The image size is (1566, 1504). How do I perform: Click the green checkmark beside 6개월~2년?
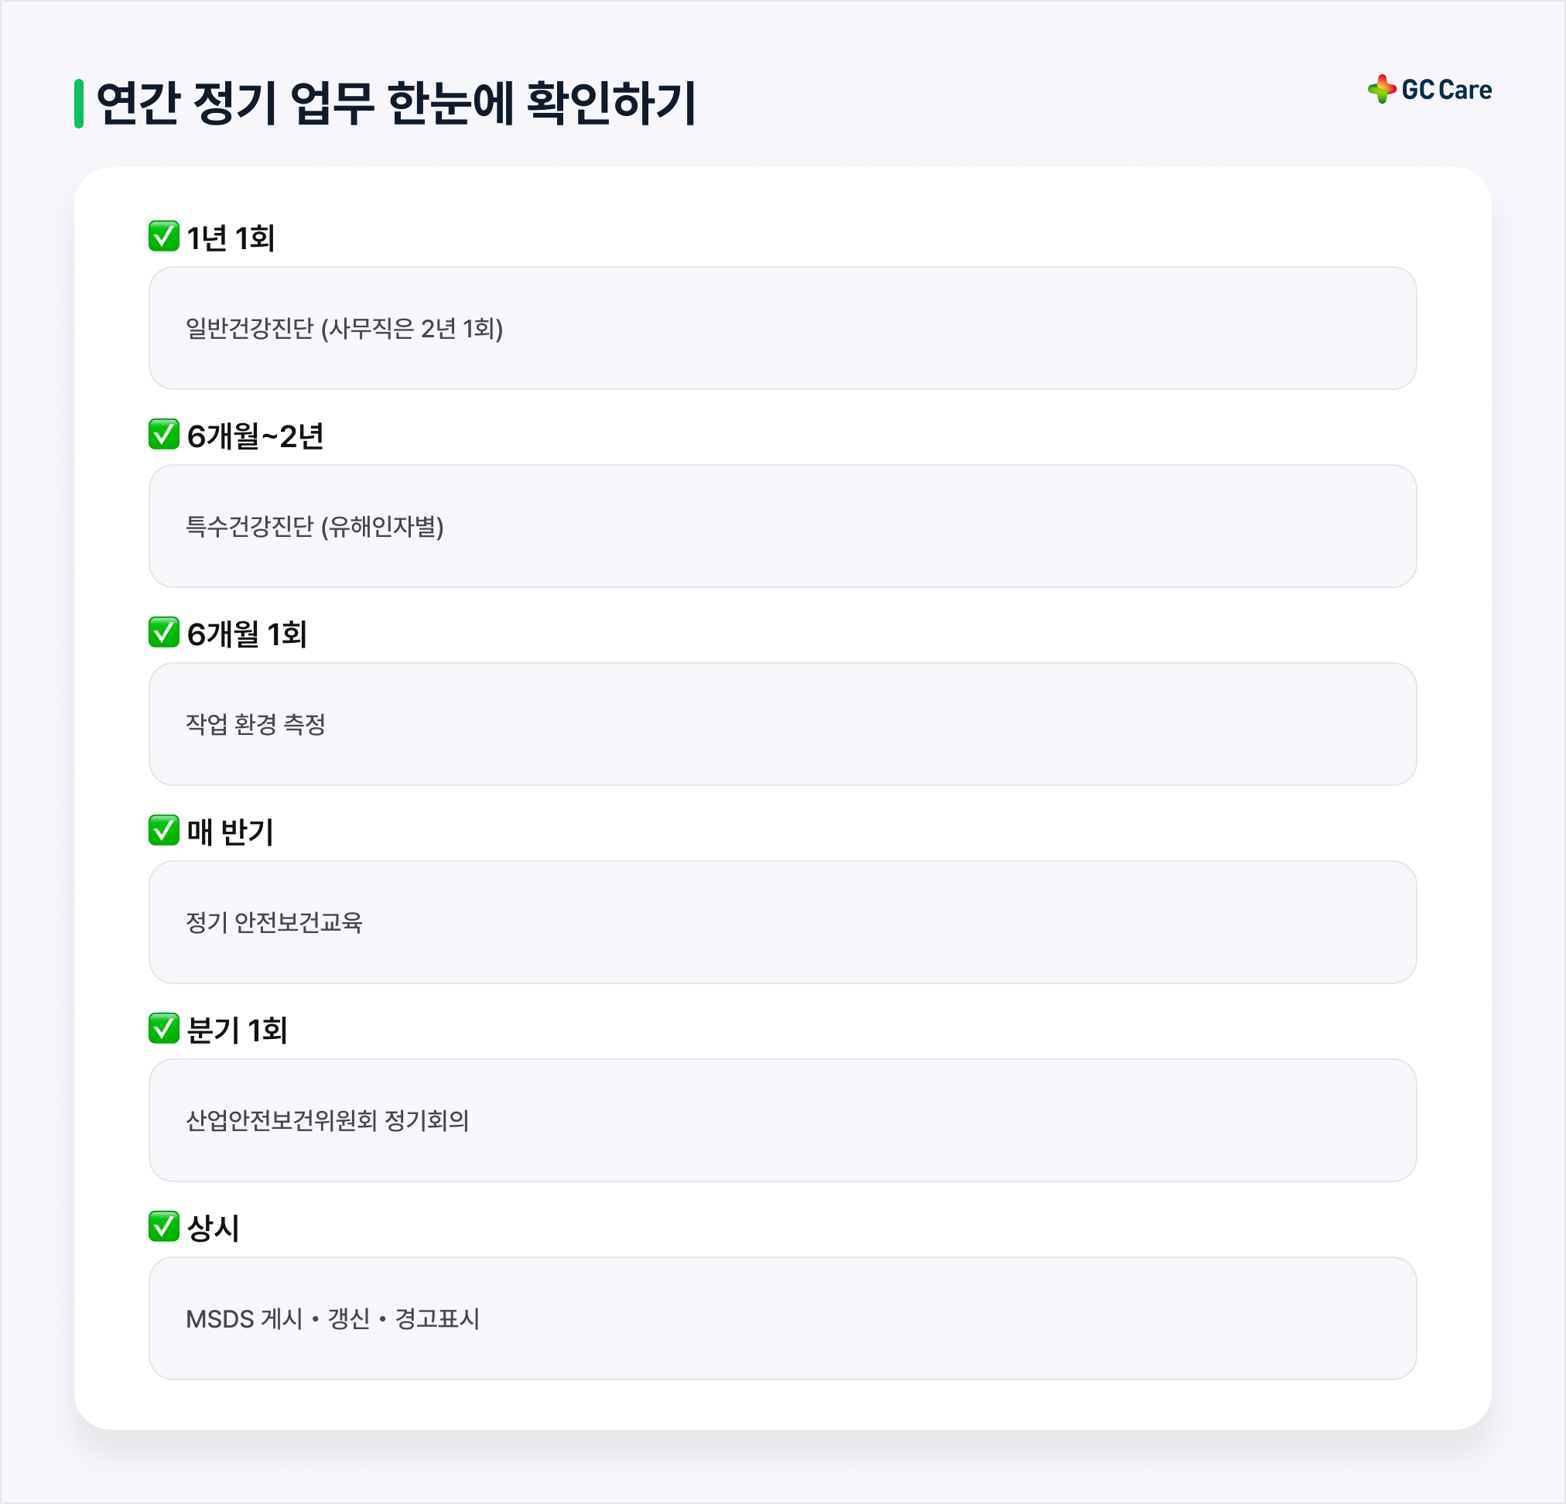[164, 435]
